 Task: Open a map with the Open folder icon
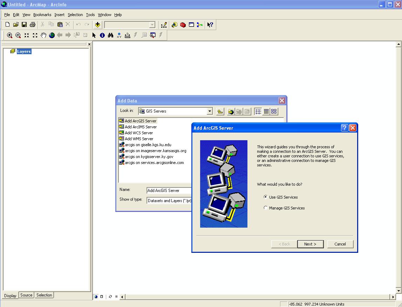click(x=16, y=24)
